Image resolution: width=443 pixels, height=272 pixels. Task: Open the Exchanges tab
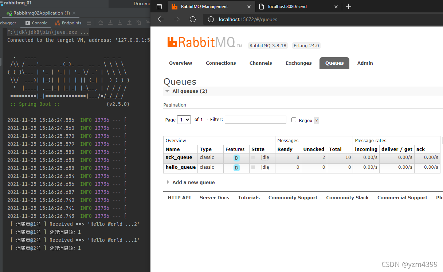pos(298,63)
